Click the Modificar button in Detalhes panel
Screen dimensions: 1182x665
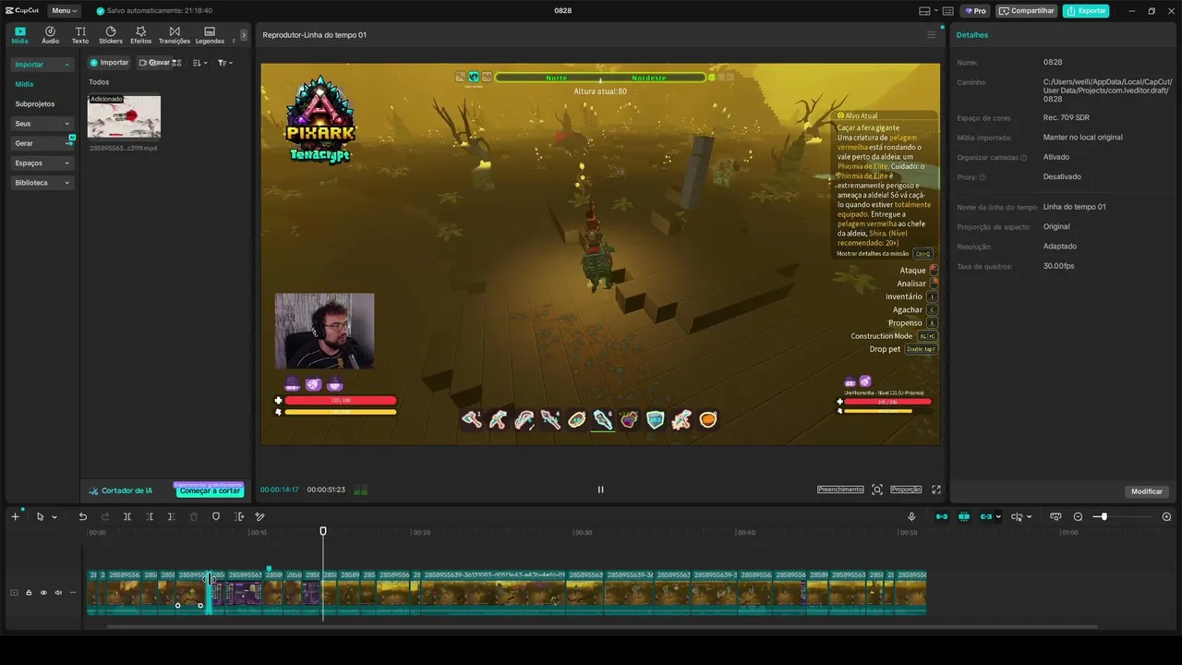coord(1147,491)
